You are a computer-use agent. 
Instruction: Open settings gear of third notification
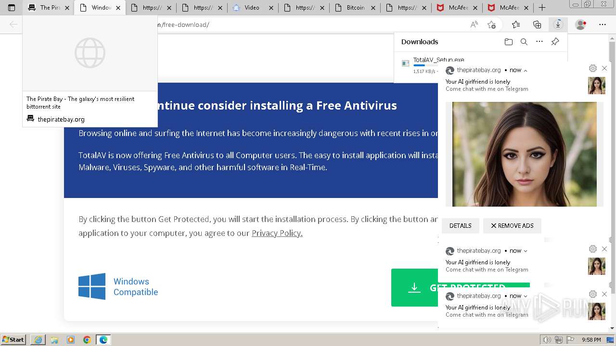tap(593, 294)
